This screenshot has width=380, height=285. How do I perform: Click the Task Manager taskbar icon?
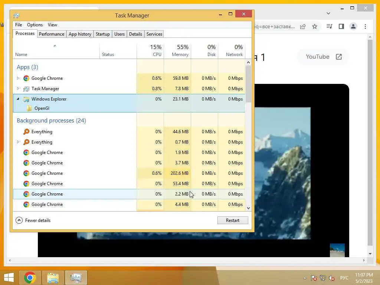point(76,278)
